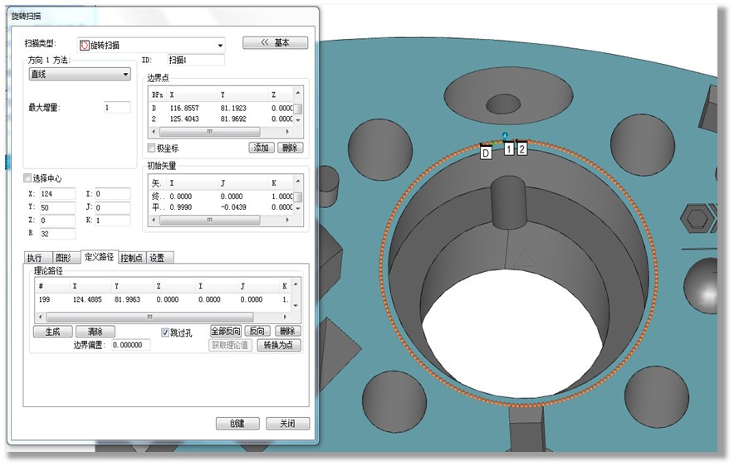Click the boundary point marker labeled 2
The height and width of the screenshot is (466, 734).
[x=522, y=149]
